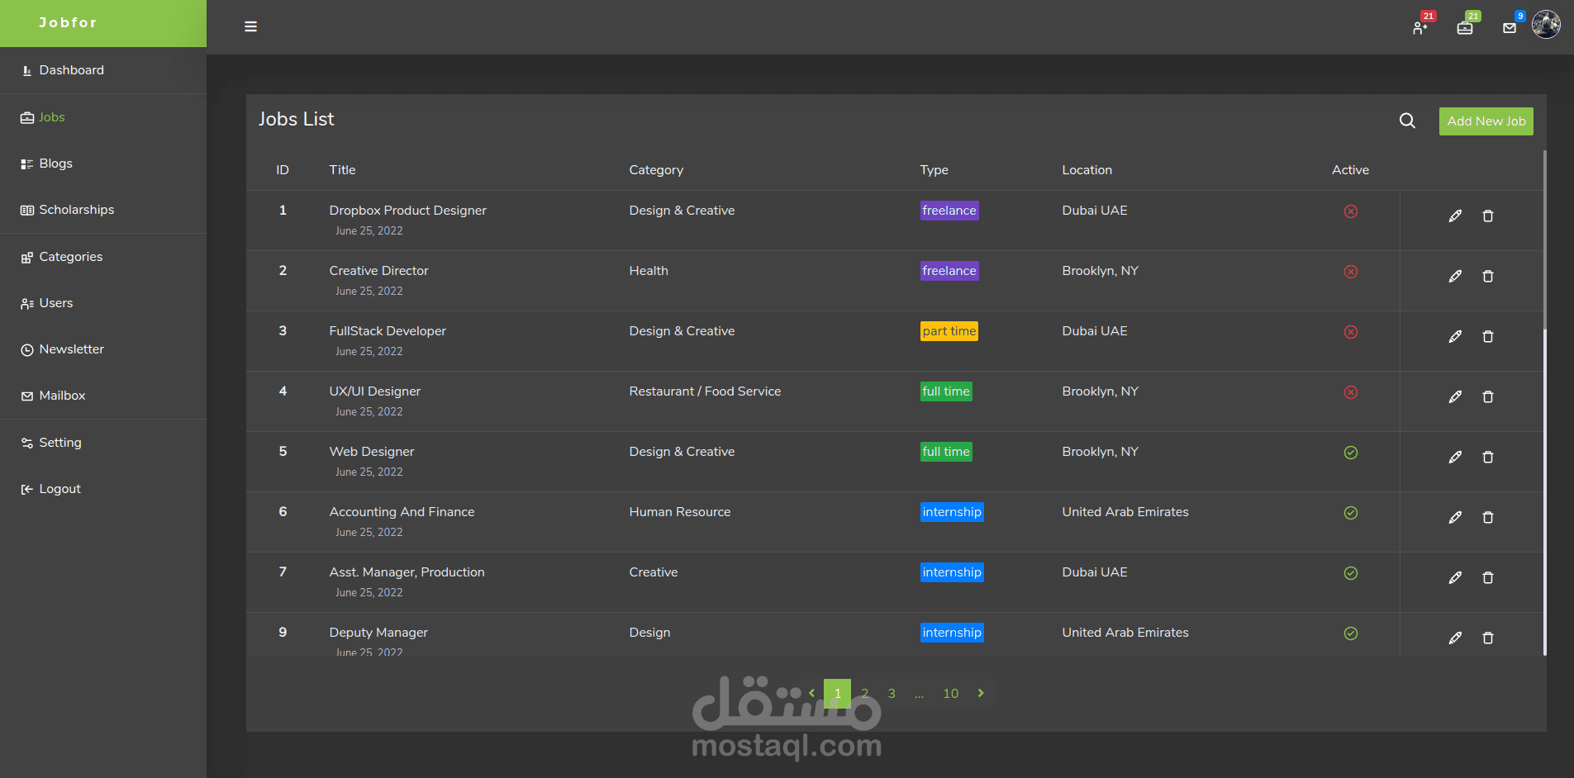Open Jobs in sidebar

(103, 117)
